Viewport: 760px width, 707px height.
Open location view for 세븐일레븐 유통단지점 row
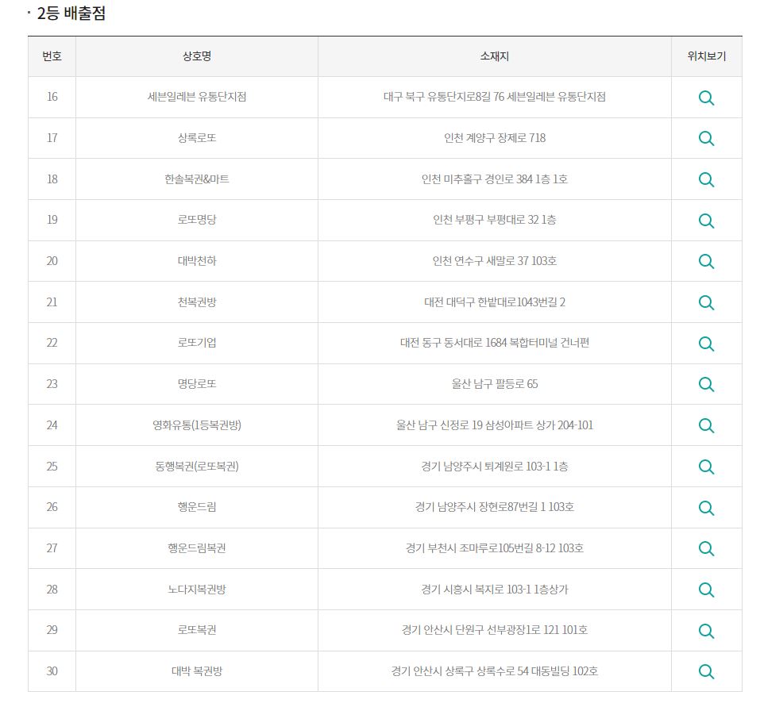tap(706, 98)
